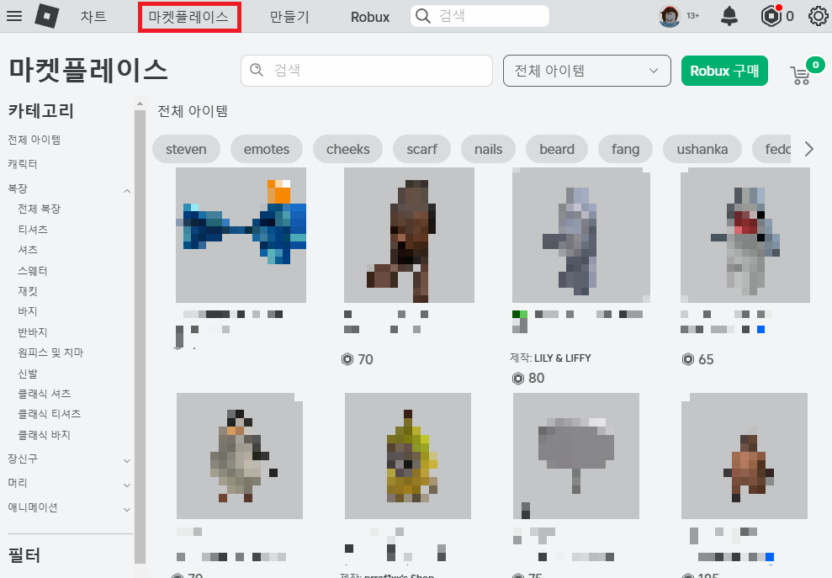The height and width of the screenshot is (578, 832).
Task: Open the hamburger navigation menu
Action: 14,16
